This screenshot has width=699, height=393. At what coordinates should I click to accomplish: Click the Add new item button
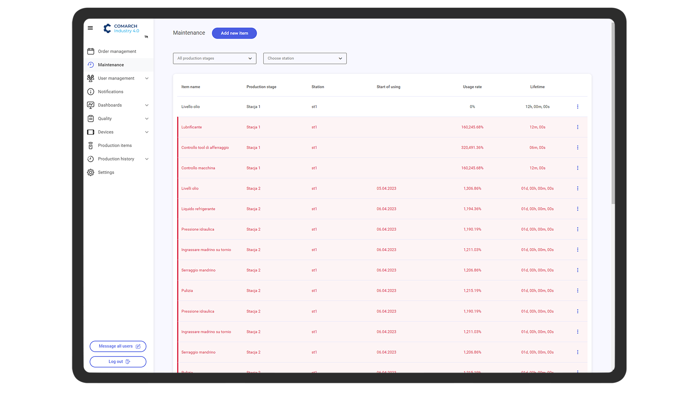tap(234, 33)
